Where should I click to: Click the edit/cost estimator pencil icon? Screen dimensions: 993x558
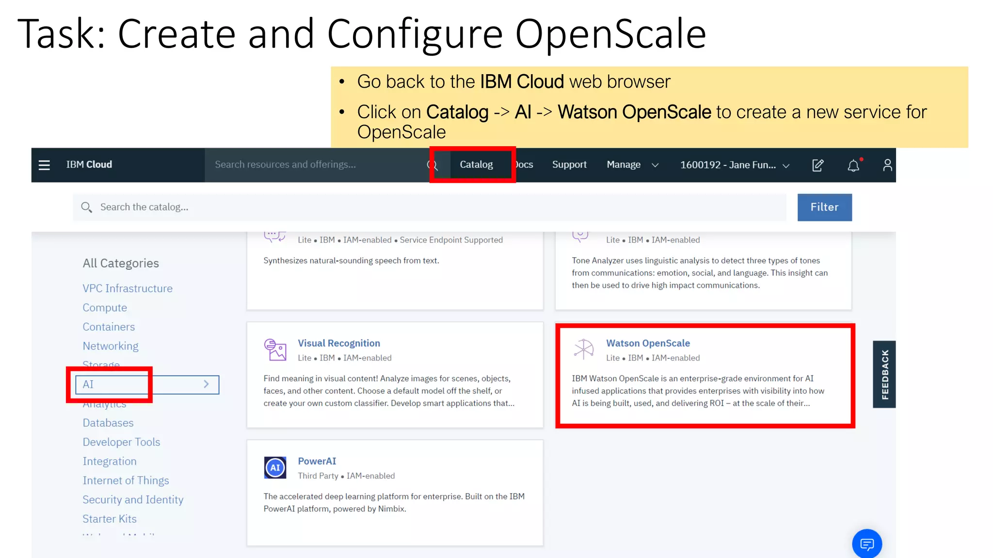pyautogui.click(x=818, y=165)
